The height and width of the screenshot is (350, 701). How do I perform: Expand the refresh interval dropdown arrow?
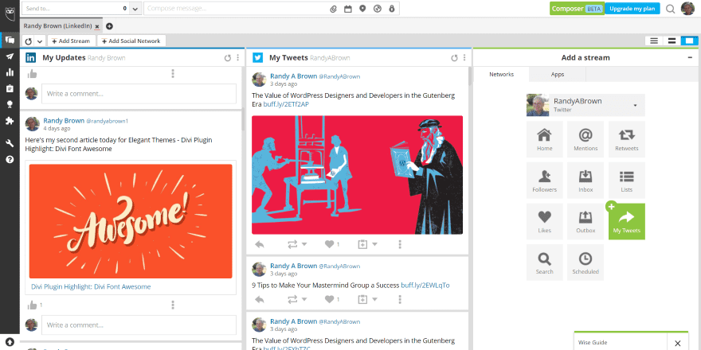(40, 41)
